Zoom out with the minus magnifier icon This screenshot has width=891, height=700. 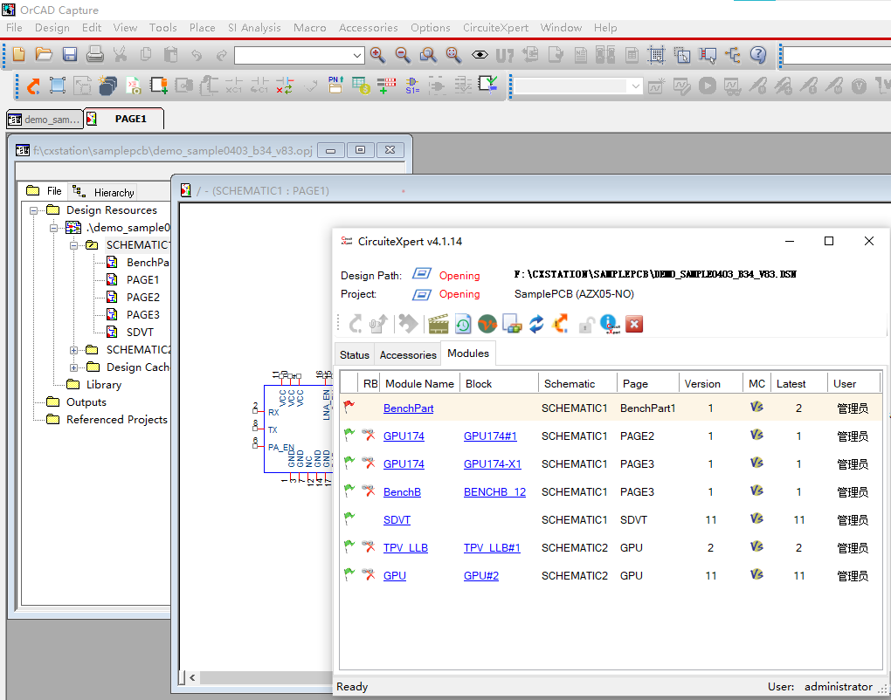click(403, 54)
